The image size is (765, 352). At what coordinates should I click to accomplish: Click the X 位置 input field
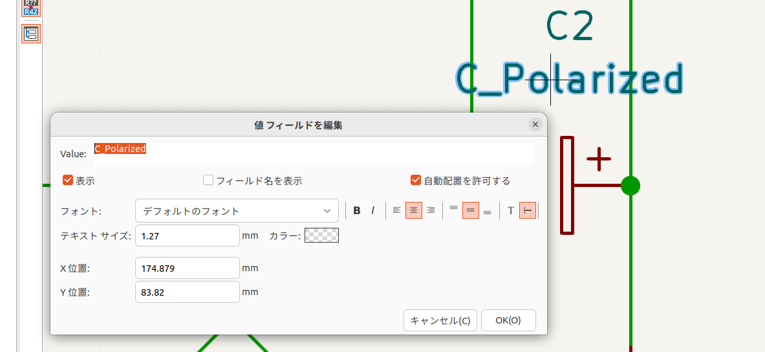188,268
